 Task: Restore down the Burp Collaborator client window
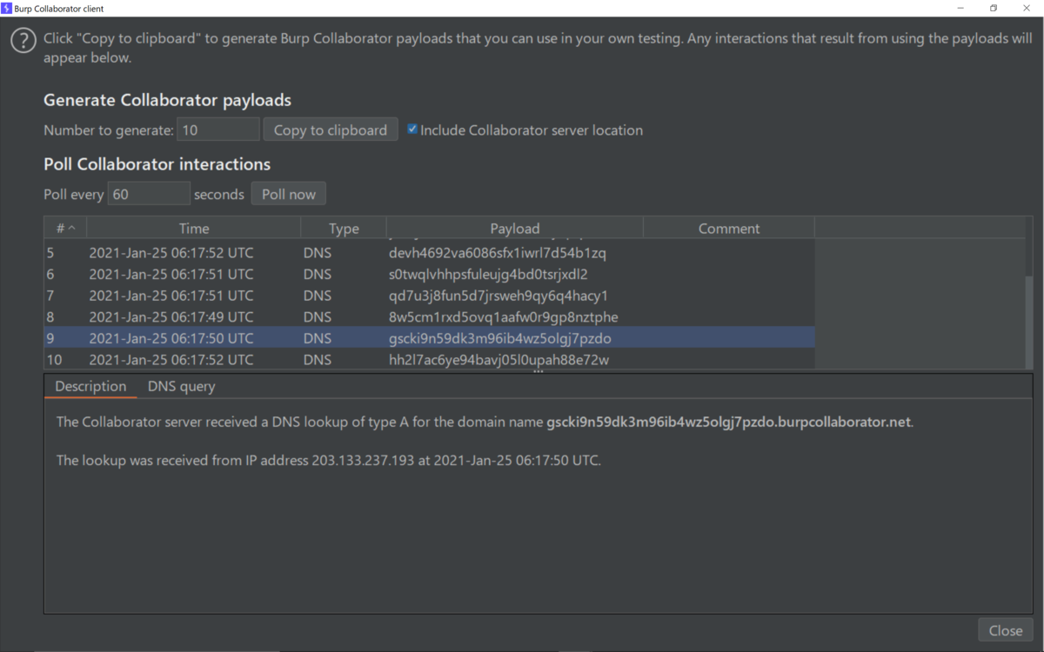coord(994,8)
